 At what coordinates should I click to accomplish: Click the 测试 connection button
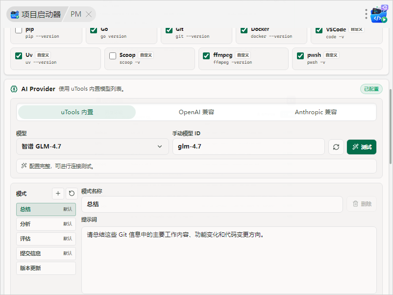point(362,147)
